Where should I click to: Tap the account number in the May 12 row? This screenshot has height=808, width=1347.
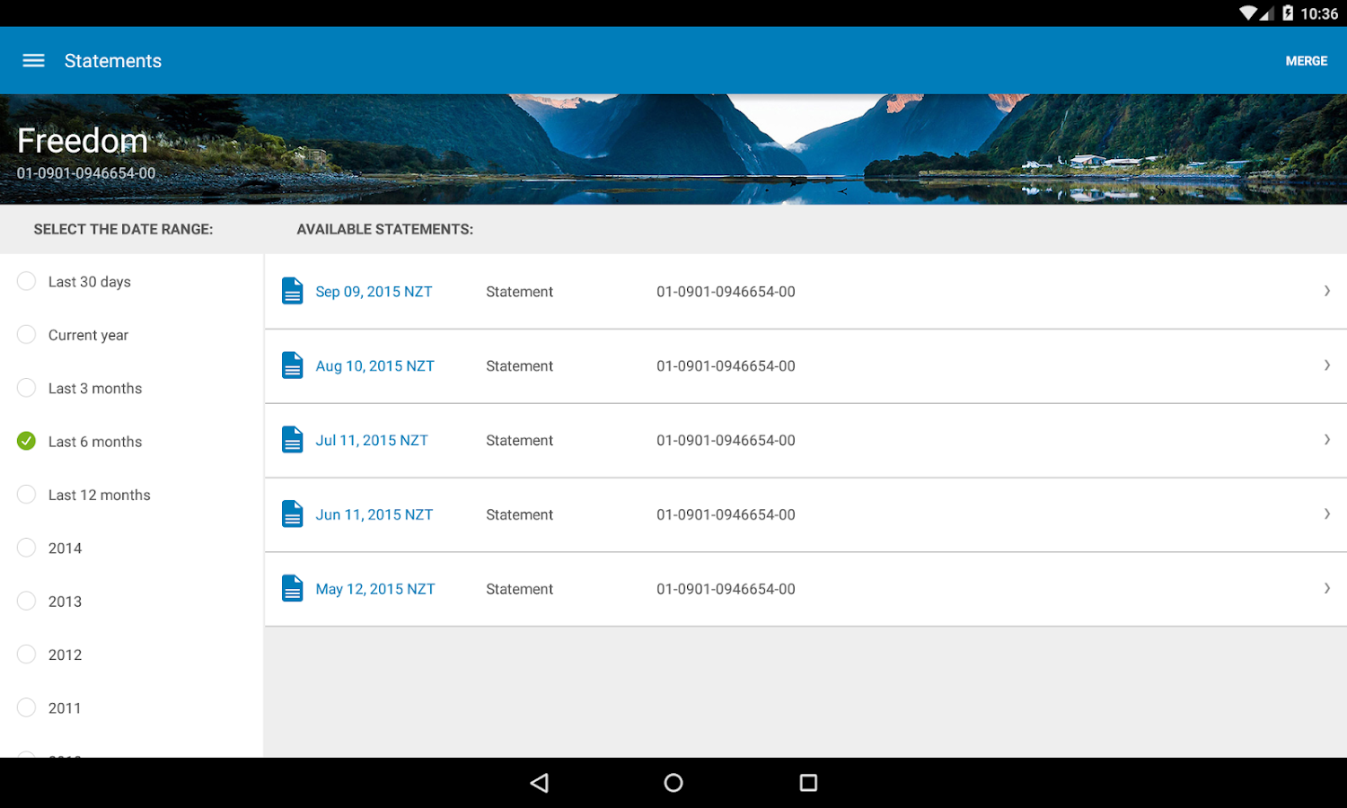point(726,590)
